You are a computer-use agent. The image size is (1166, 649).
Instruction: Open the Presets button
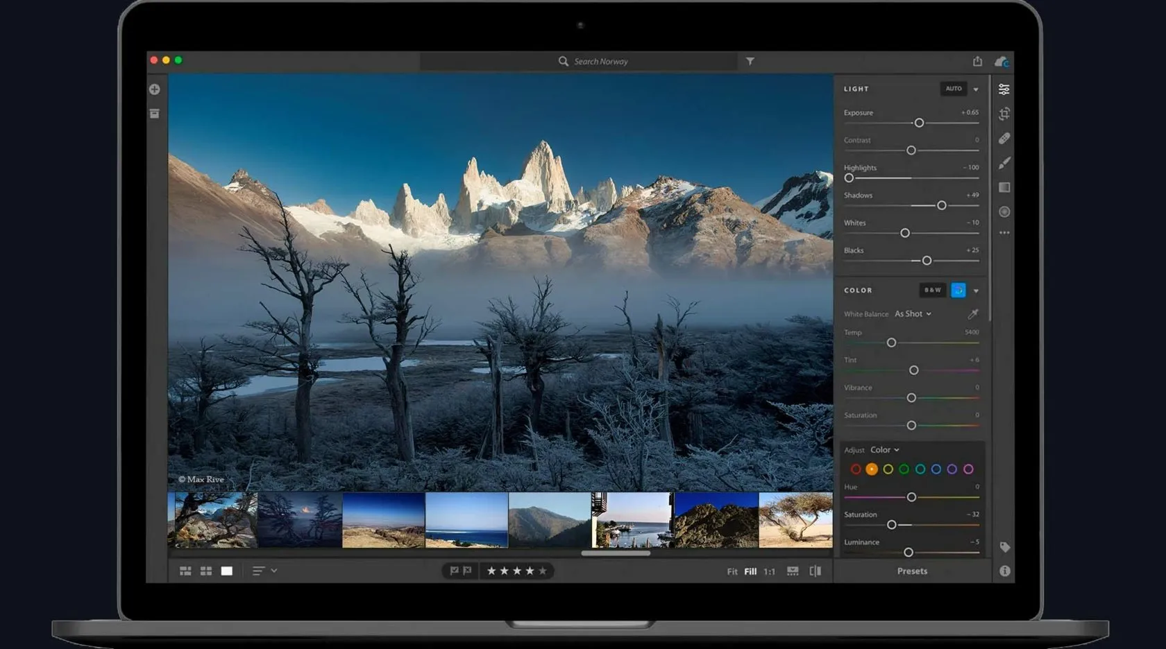point(912,571)
